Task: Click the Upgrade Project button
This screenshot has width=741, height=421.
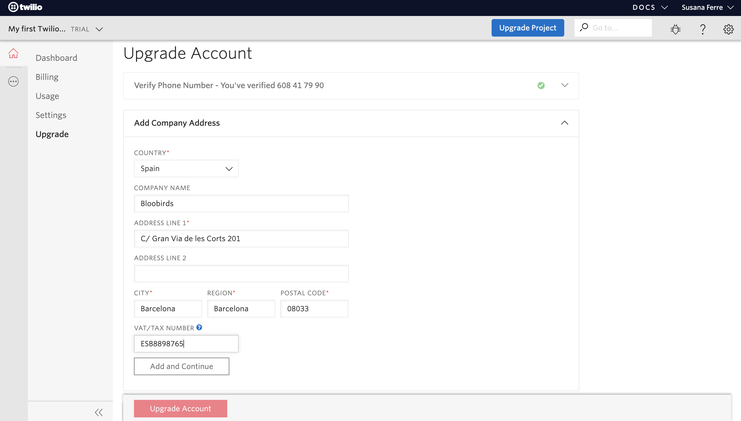Action: click(x=528, y=28)
